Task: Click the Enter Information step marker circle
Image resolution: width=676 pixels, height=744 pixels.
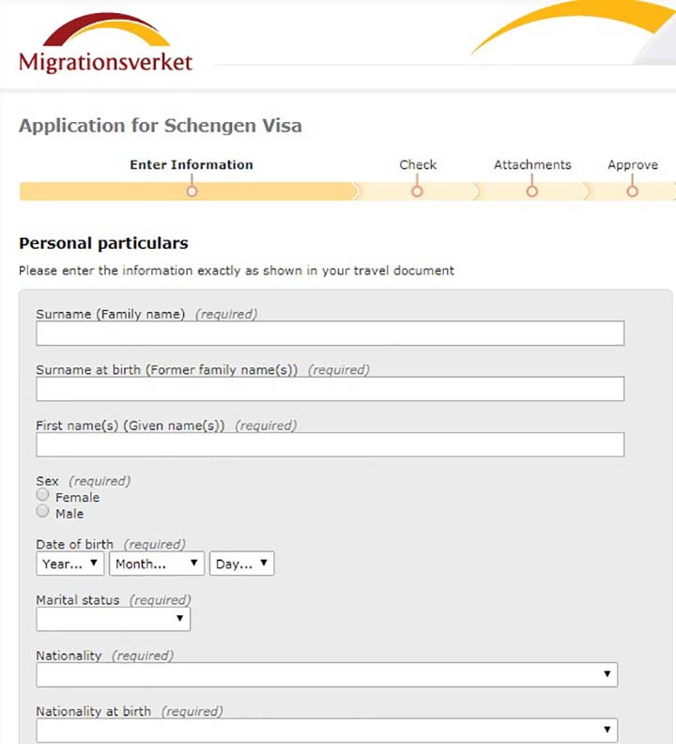Action: (x=192, y=192)
